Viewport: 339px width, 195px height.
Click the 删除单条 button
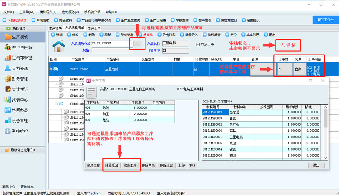(148, 165)
